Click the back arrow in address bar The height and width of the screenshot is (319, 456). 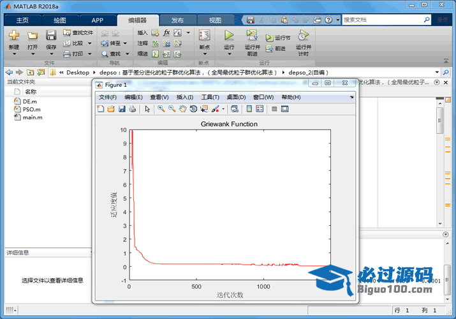click(x=10, y=72)
